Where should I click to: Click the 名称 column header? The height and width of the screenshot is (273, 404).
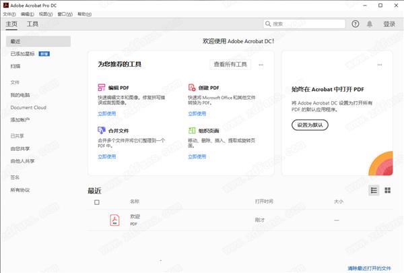135,202
